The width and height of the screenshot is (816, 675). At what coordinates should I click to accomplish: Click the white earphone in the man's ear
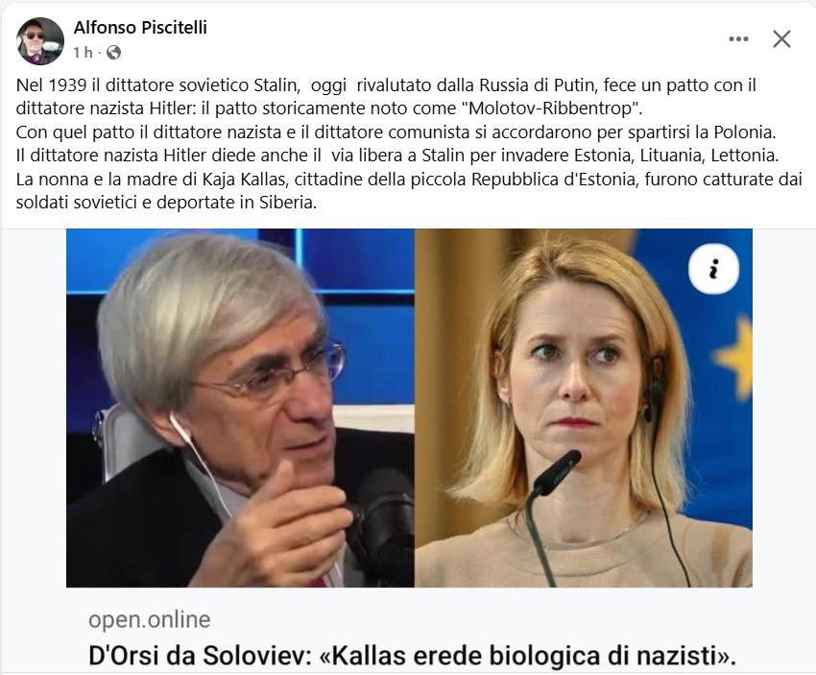(180, 425)
